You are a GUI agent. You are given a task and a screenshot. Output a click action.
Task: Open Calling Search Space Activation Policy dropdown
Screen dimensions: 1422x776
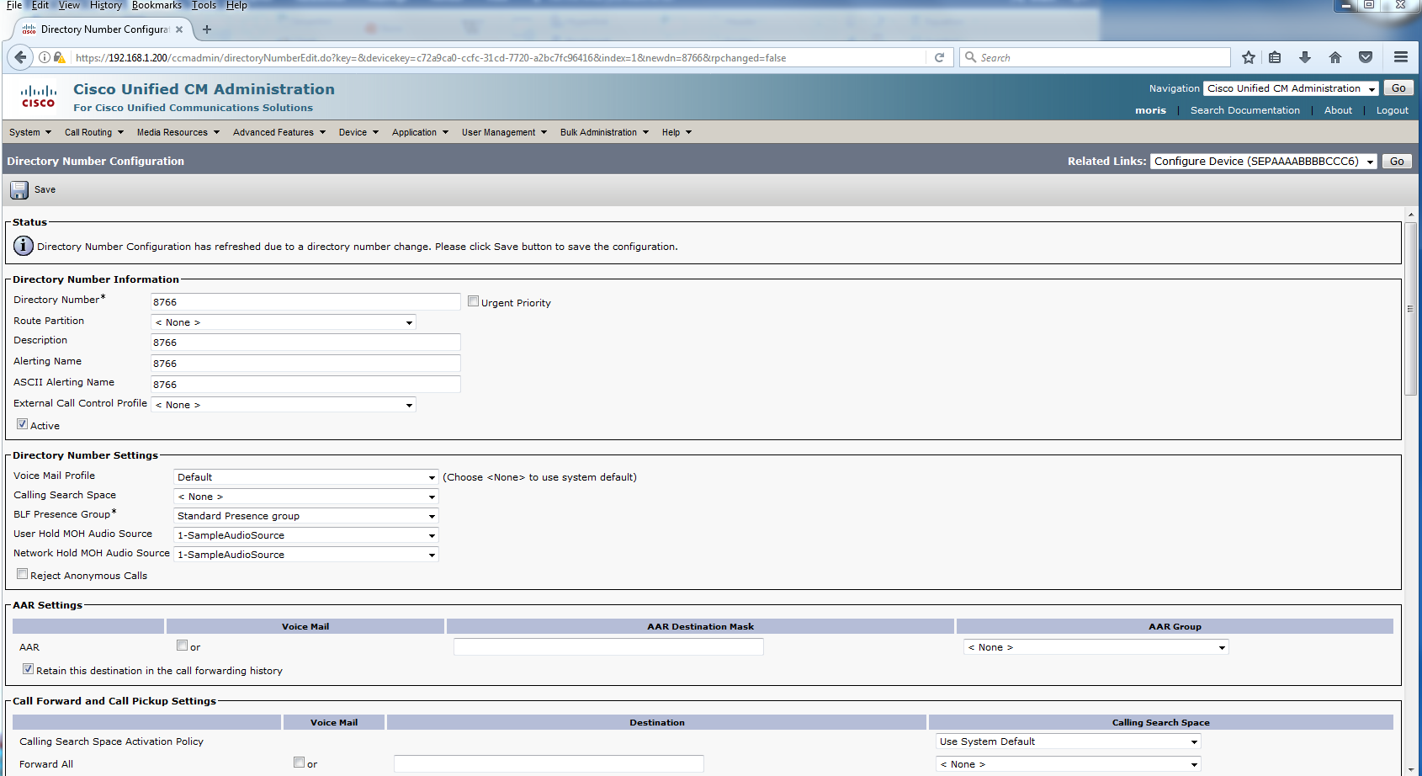[x=1069, y=741]
